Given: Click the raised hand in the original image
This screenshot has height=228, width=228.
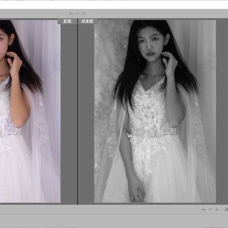Looking at the screenshot, I should 14,63.
